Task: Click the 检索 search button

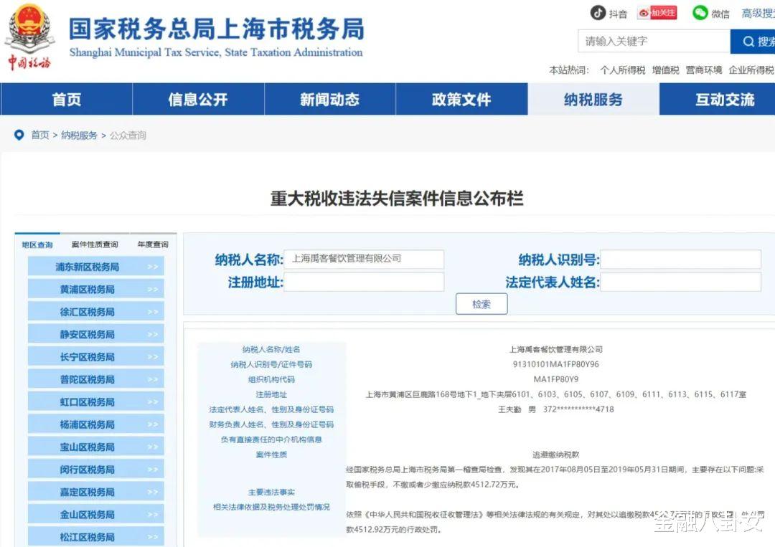Action: coord(482,304)
